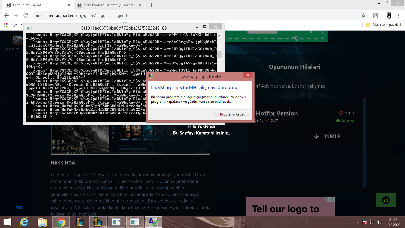Click the YÜKLE download button
The height and width of the screenshot is (228, 405).
pos(327,136)
